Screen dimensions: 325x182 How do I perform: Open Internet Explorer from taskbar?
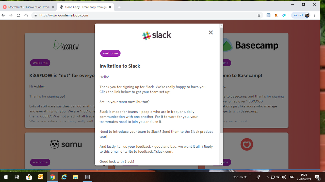(64, 177)
